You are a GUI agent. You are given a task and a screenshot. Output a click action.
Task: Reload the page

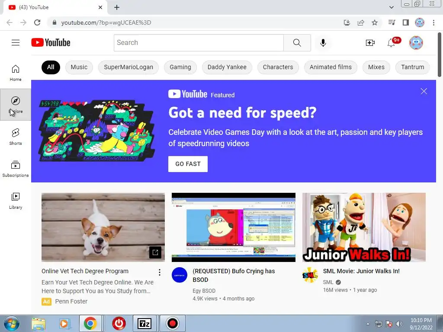pyautogui.click(x=37, y=22)
